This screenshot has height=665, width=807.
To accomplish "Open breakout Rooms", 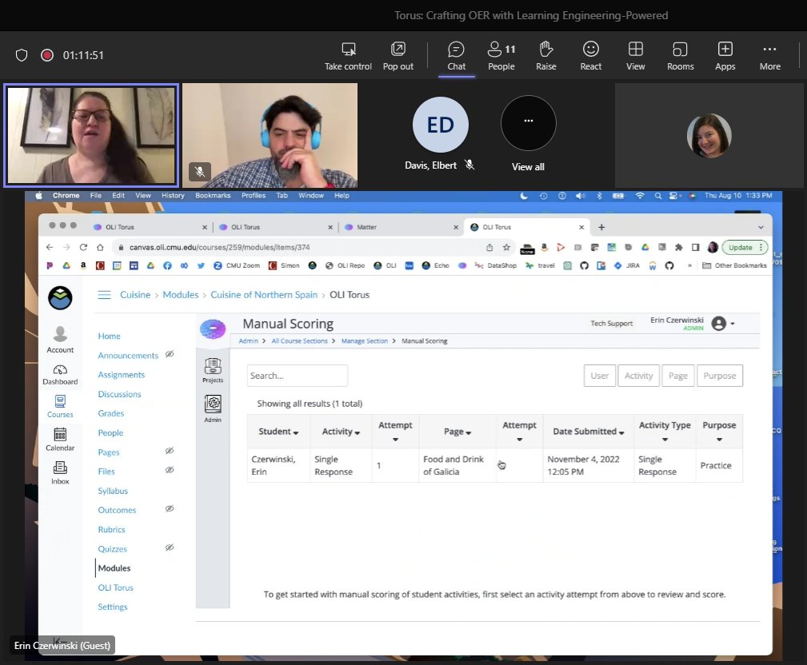I will pyautogui.click(x=681, y=55).
